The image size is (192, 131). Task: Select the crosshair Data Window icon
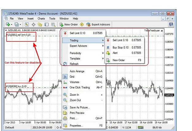pos(33,25)
